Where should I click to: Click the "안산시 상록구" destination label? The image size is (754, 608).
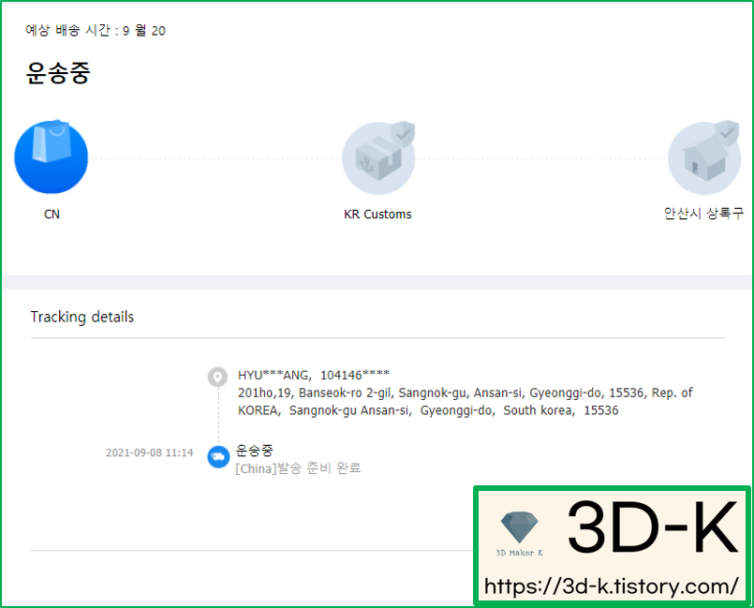point(703,214)
